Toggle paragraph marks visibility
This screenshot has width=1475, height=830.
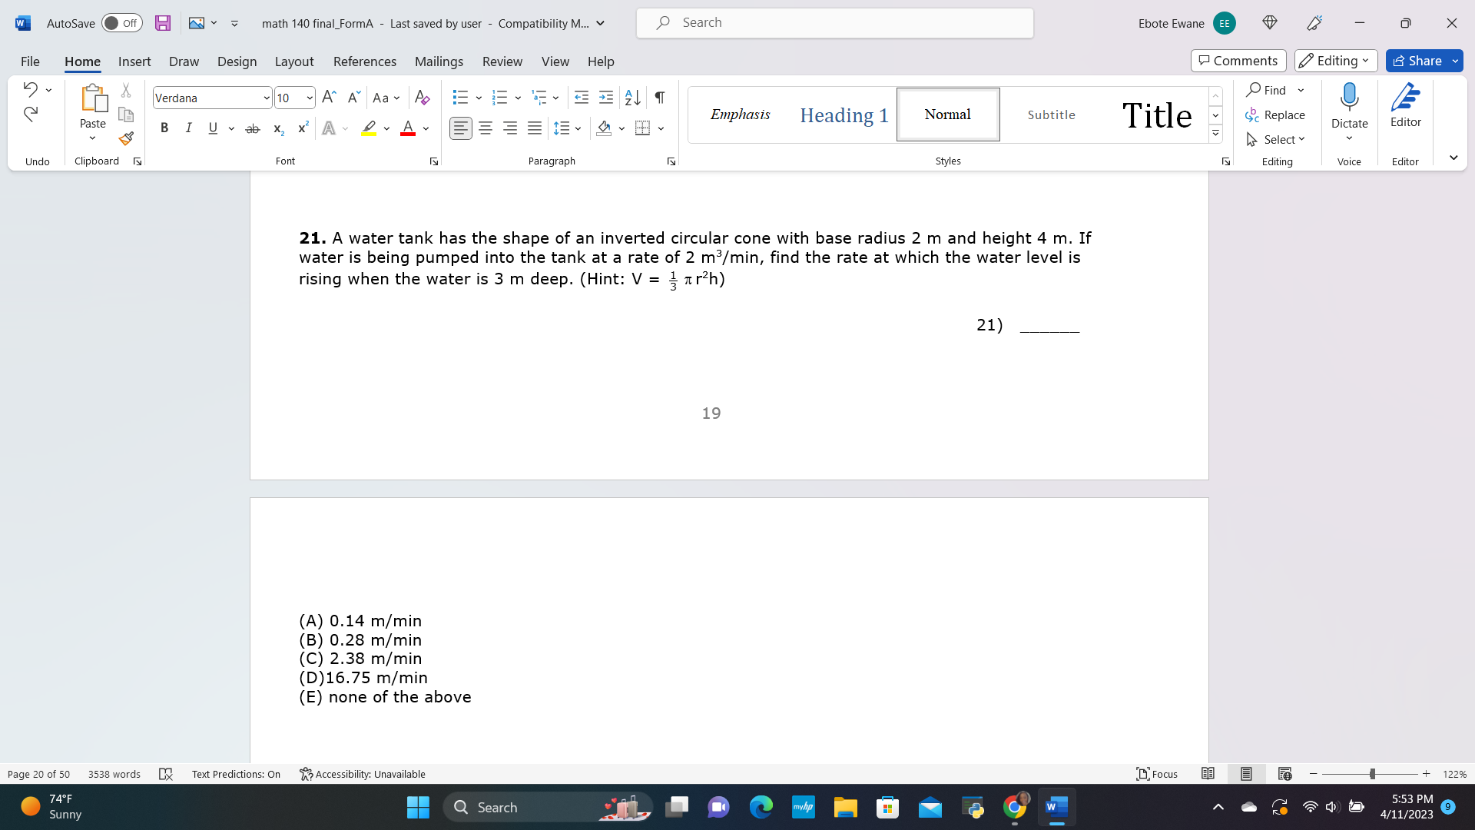coord(658,98)
